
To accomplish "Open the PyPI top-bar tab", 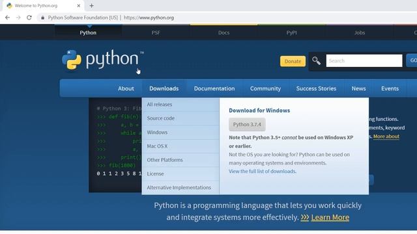I will pos(291,32).
